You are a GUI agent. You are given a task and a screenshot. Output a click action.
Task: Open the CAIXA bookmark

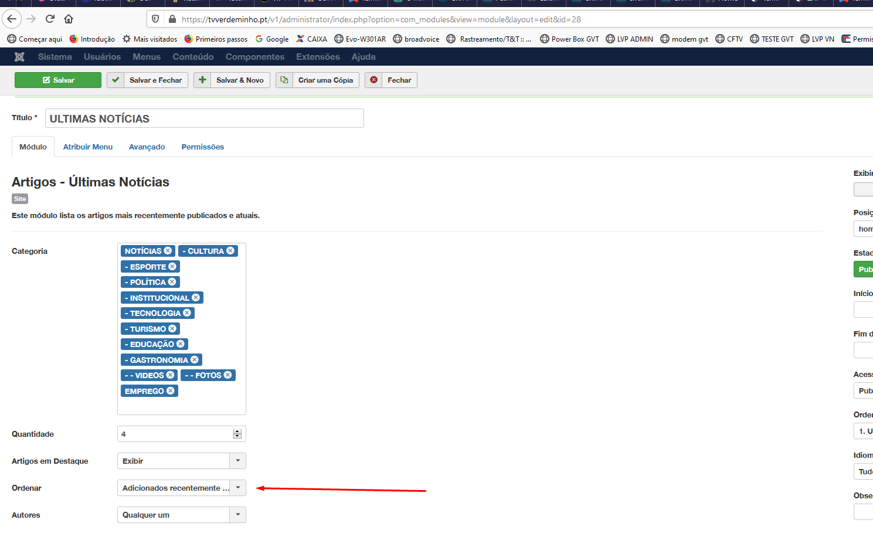(311, 39)
